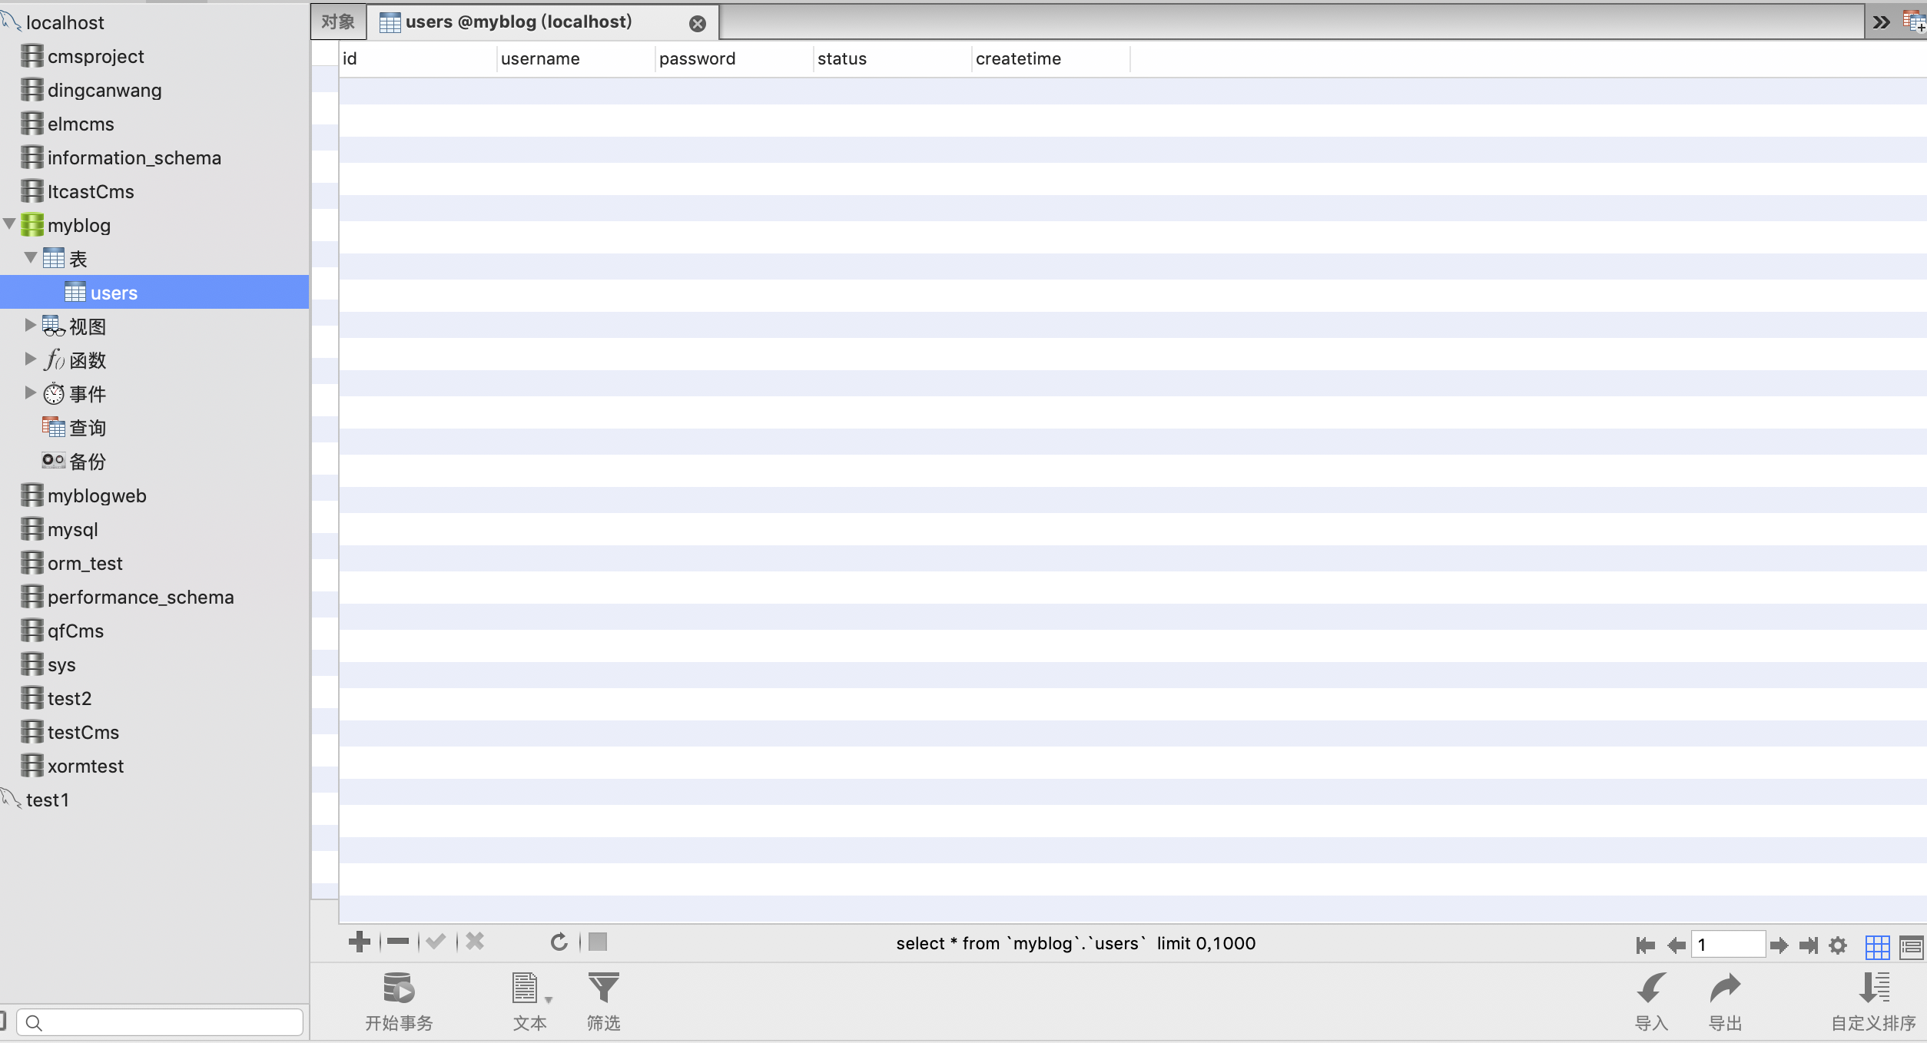Switch to the 对象 objects tab

(x=338, y=22)
